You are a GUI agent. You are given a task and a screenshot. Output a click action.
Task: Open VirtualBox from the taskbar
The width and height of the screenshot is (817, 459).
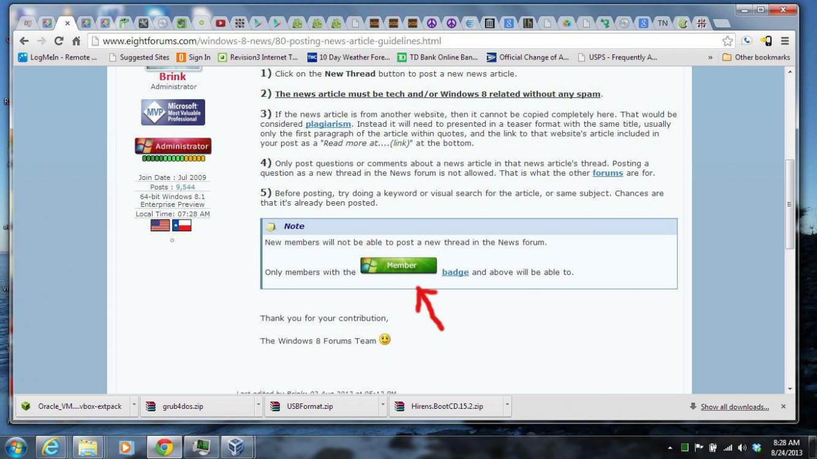coord(236,447)
